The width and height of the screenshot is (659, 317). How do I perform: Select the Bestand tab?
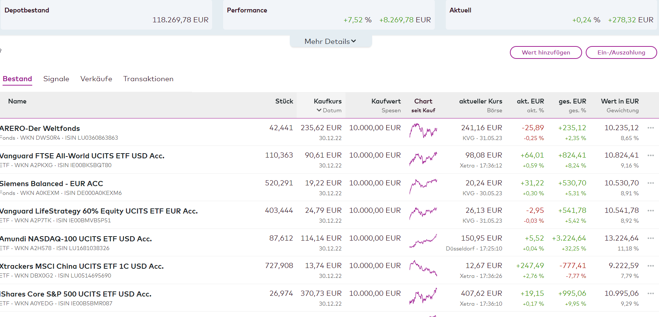tap(17, 79)
